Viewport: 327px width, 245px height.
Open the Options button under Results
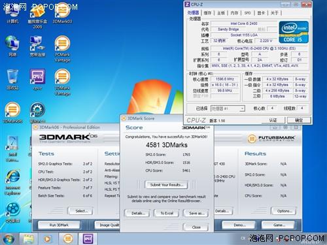click(284, 211)
